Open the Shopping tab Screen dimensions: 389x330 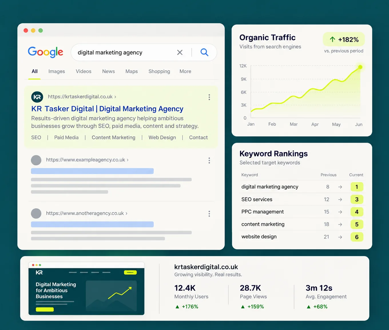click(x=159, y=71)
